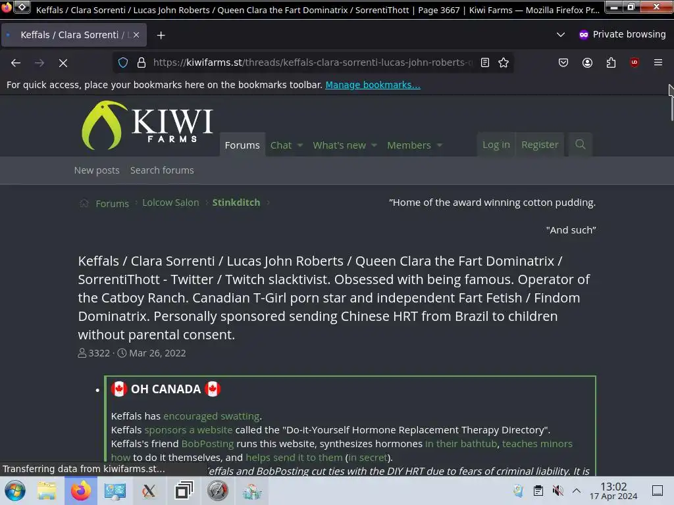The width and height of the screenshot is (674, 505).
Task: Open the helps send it to them link
Action: click(294, 458)
